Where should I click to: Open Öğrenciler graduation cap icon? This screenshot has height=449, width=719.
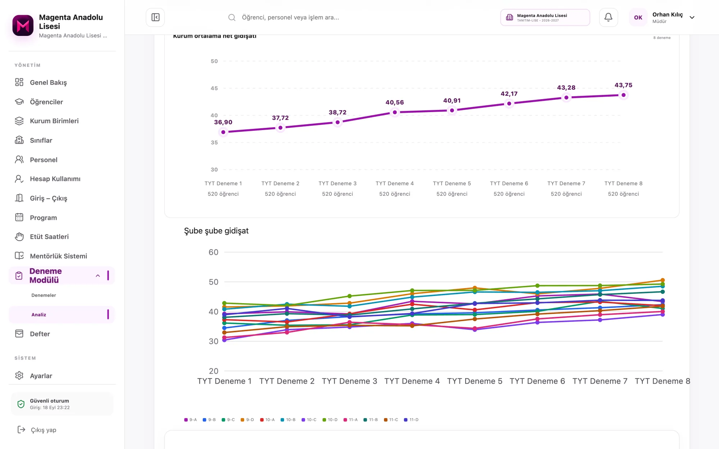[19, 102]
